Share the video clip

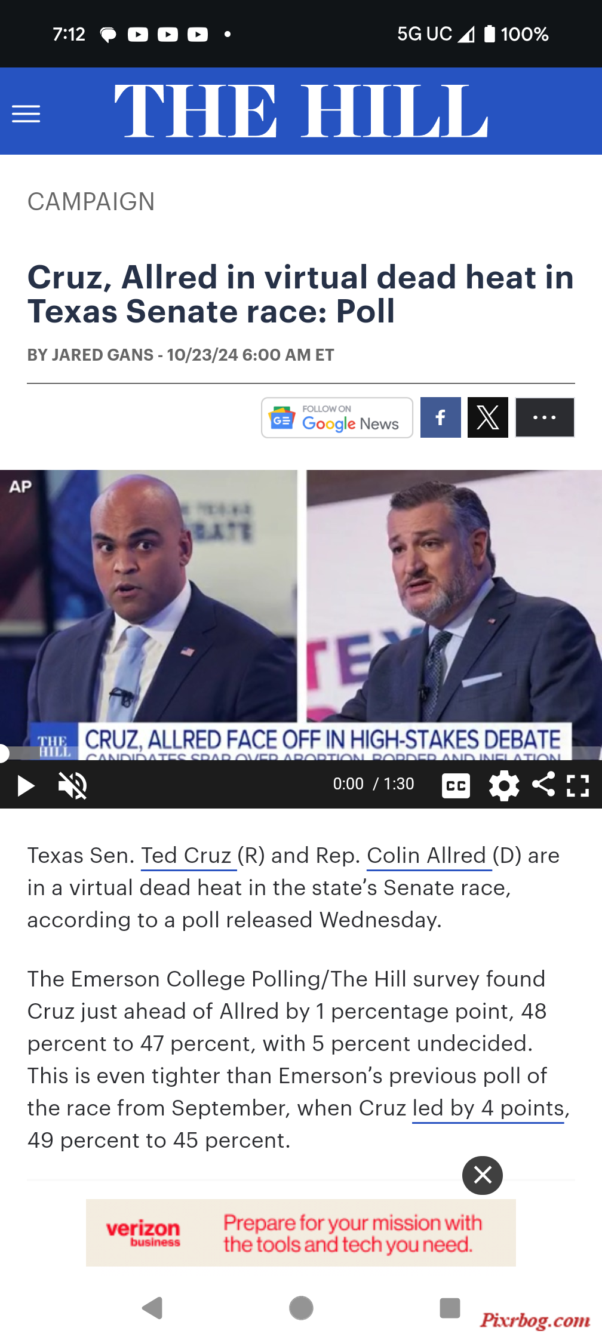[x=543, y=784]
